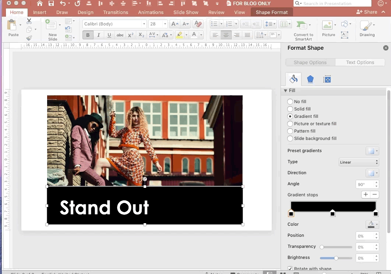
Task: Click the Brightness slider handle
Action: click(x=336, y=258)
